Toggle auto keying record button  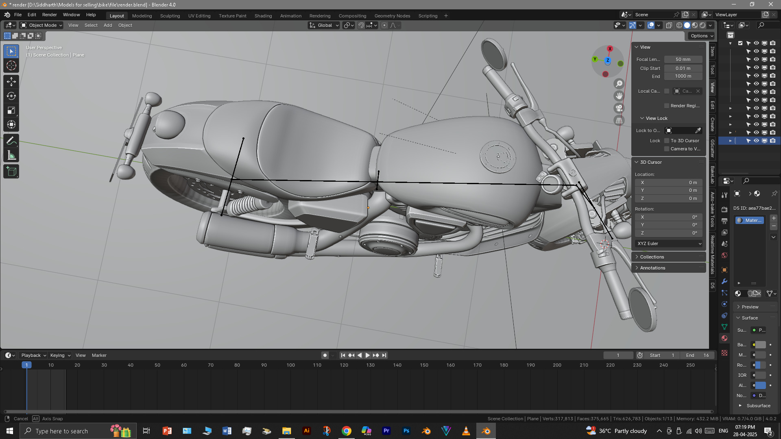(325, 355)
